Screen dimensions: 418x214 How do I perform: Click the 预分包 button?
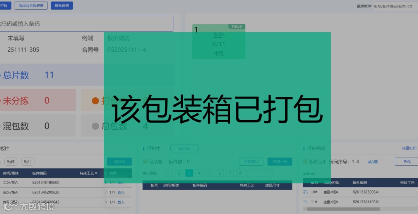[x=119, y=161]
